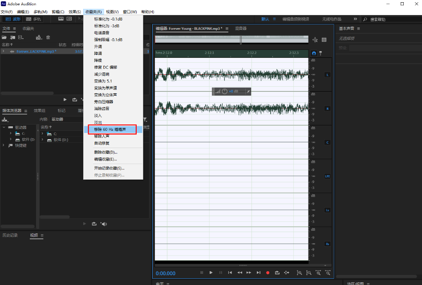
Task: Toggle the L channel enable button
Action: (328, 75)
